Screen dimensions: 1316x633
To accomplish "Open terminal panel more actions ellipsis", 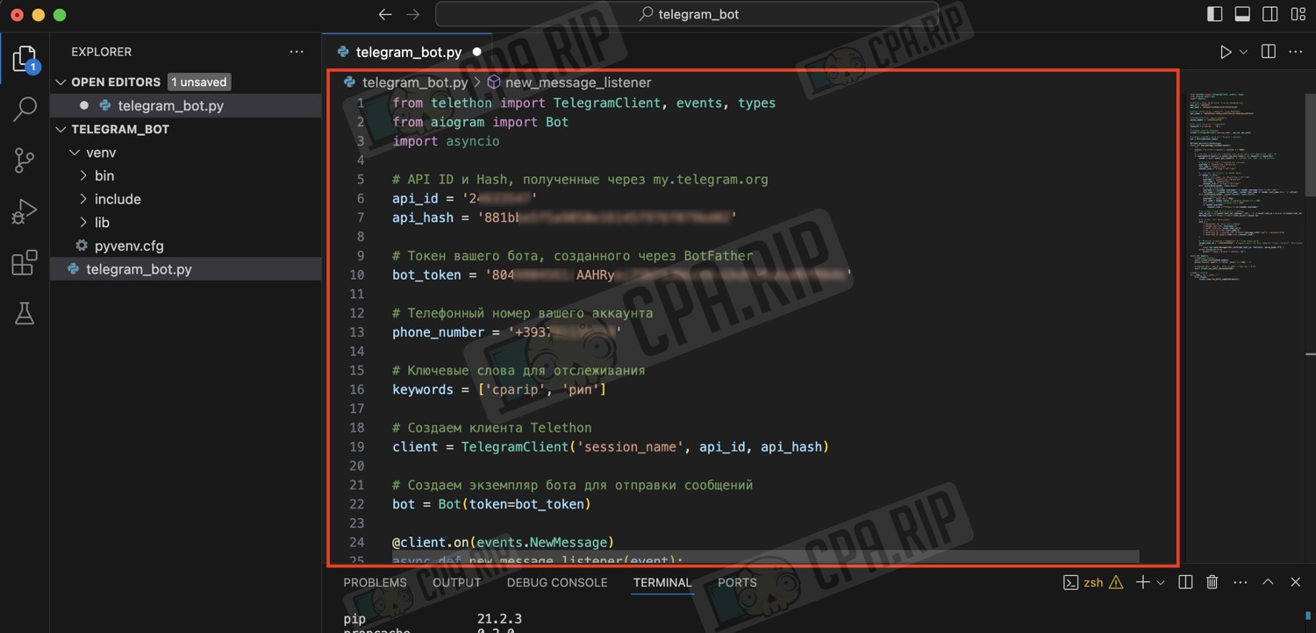I will click(x=1240, y=582).
